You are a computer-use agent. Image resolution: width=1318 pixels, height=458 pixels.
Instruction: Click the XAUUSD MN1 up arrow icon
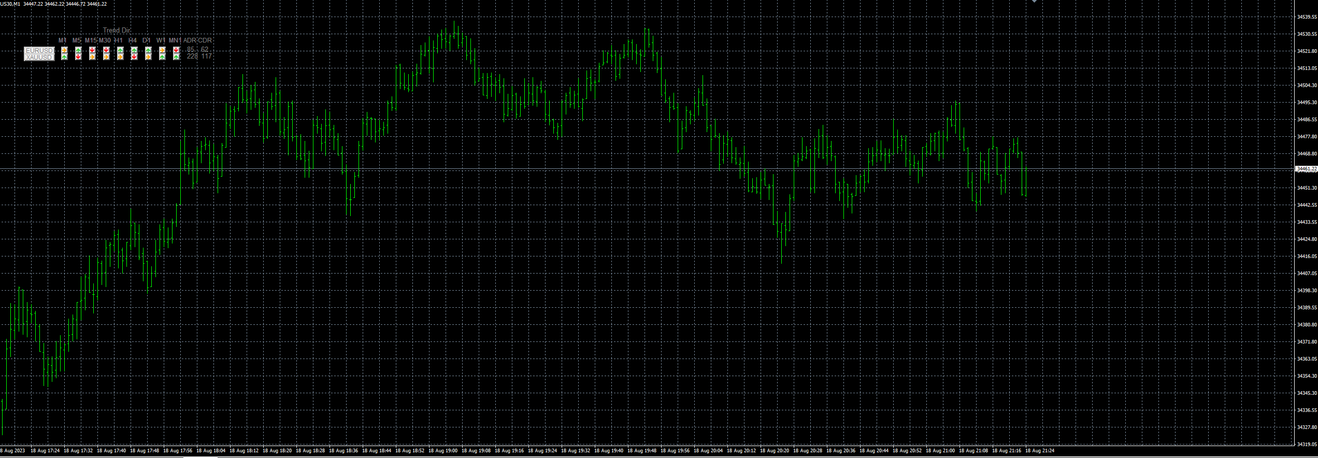pos(176,56)
